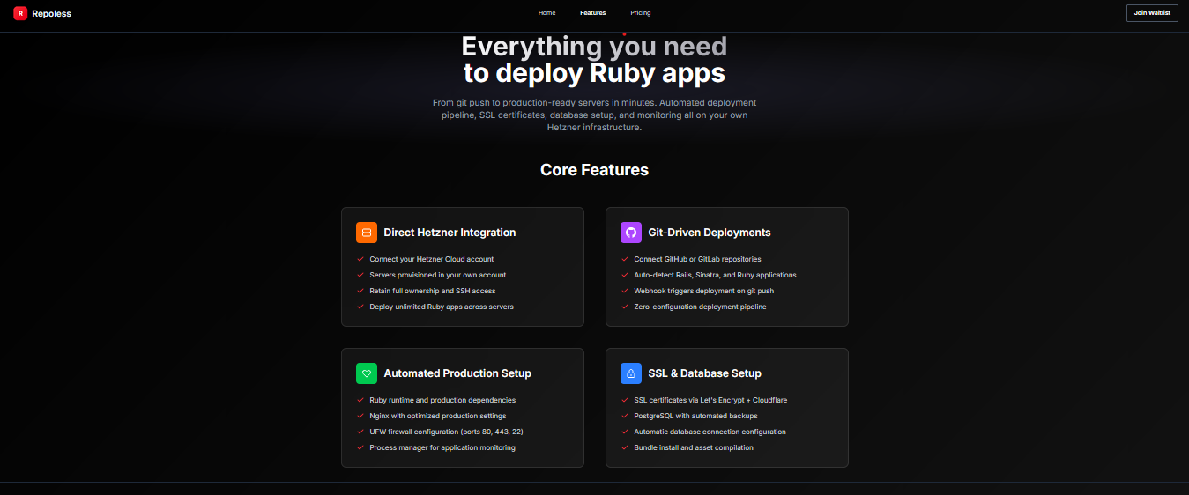Screen dimensions: 1189x495
Task: Click the Core Features heading
Action: click(x=594, y=170)
